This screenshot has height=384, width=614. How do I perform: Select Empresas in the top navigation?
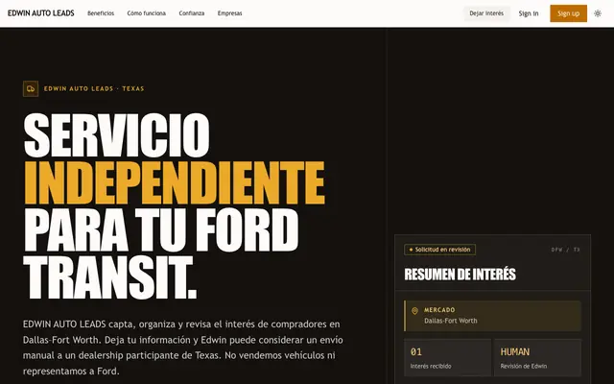[230, 13]
